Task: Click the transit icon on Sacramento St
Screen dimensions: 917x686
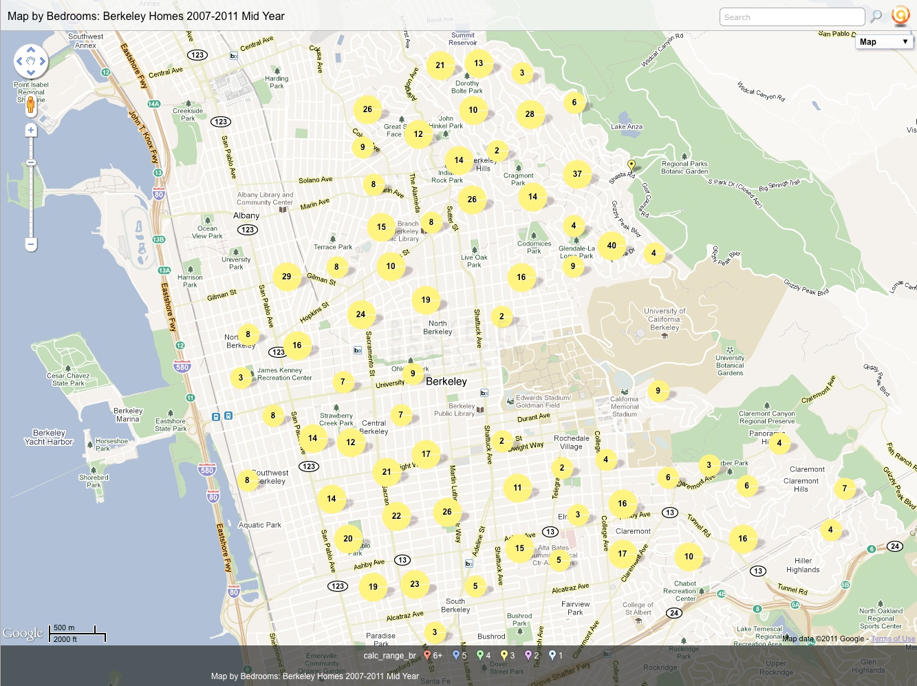Action: click(357, 350)
